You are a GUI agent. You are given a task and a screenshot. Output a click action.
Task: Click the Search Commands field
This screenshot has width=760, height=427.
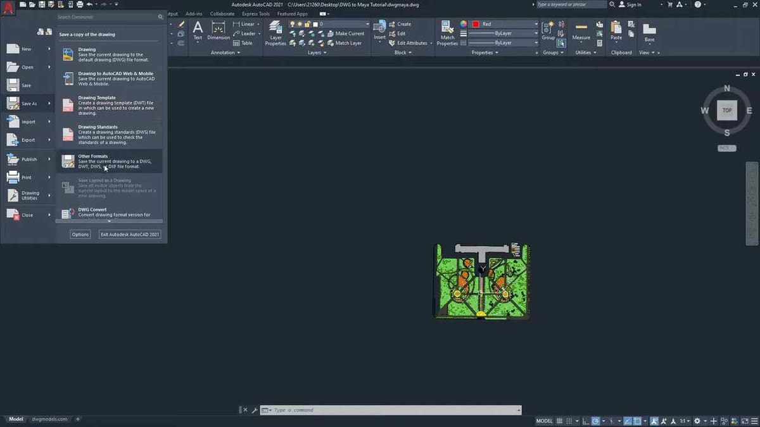click(x=110, y=17)
